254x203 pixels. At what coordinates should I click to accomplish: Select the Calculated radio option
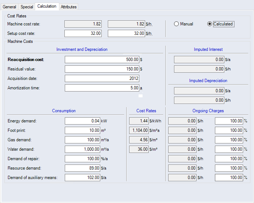209,24
